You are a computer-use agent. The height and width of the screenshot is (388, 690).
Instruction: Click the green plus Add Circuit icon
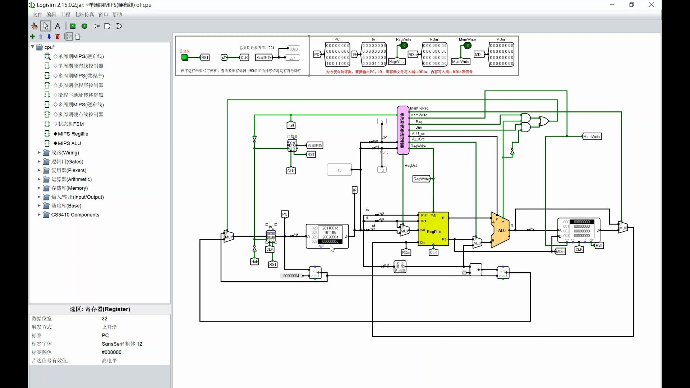coord(32,37)
